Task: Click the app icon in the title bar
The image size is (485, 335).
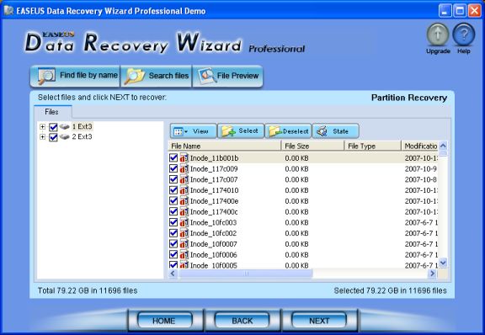Action: point(8,10)
